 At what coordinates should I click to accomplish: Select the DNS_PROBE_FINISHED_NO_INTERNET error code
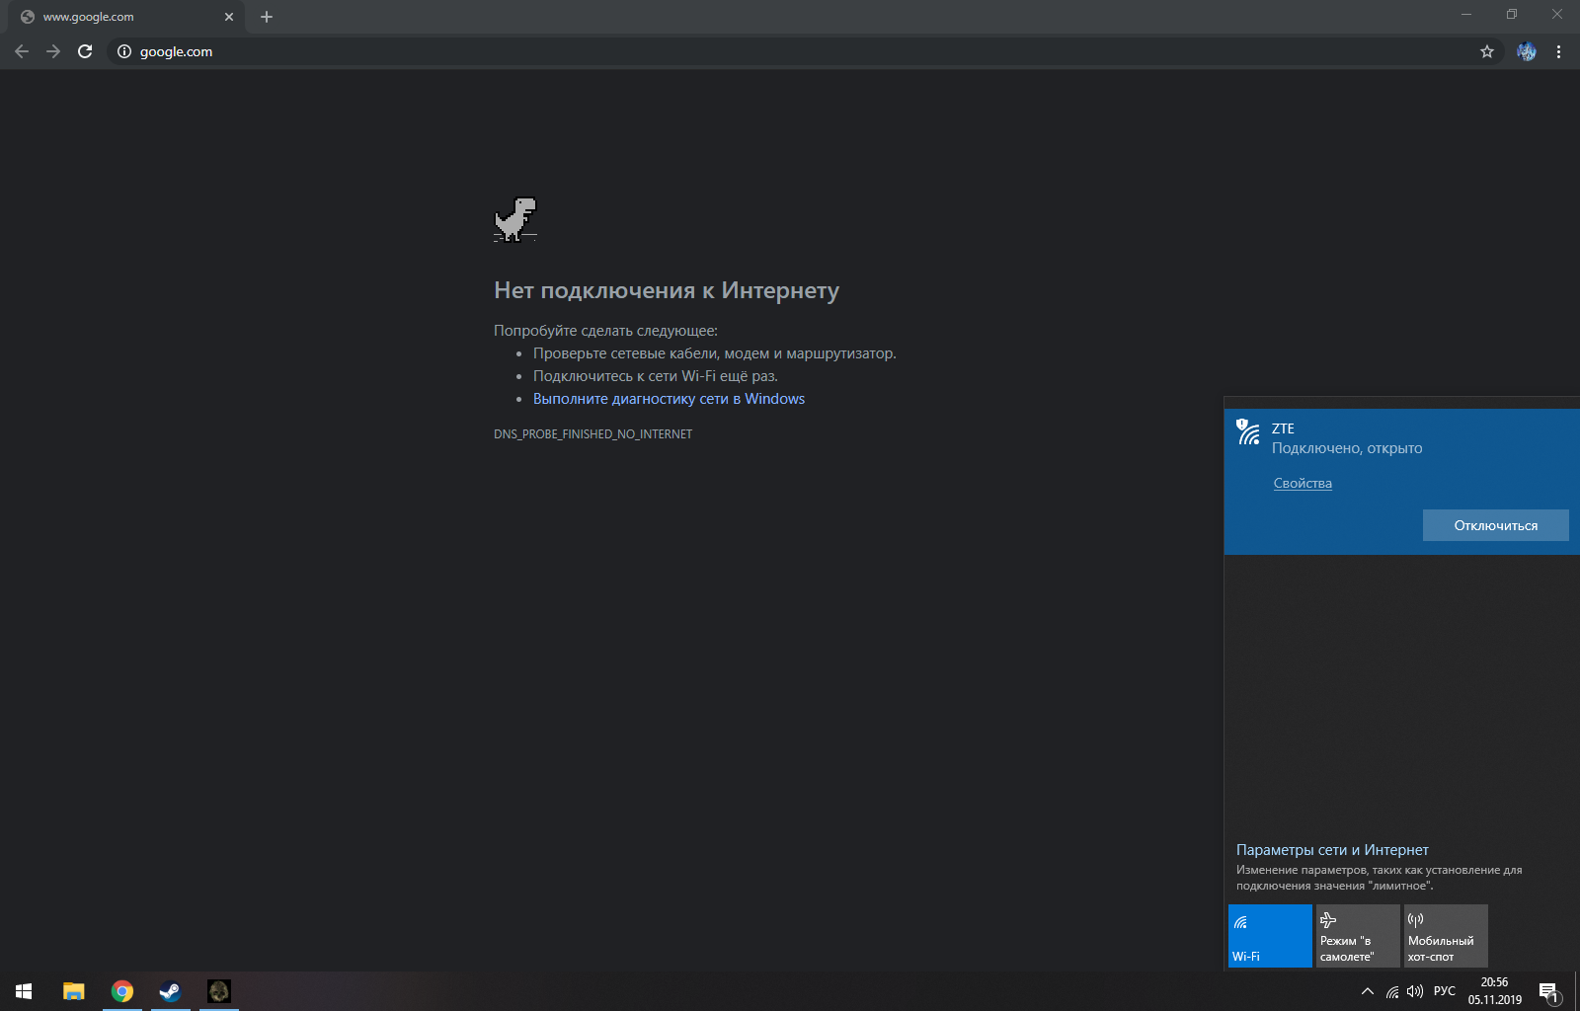coord(592,434)
